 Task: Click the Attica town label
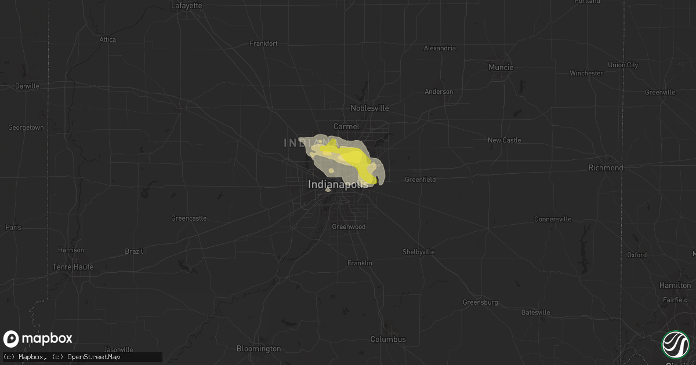tap(107, 39)
